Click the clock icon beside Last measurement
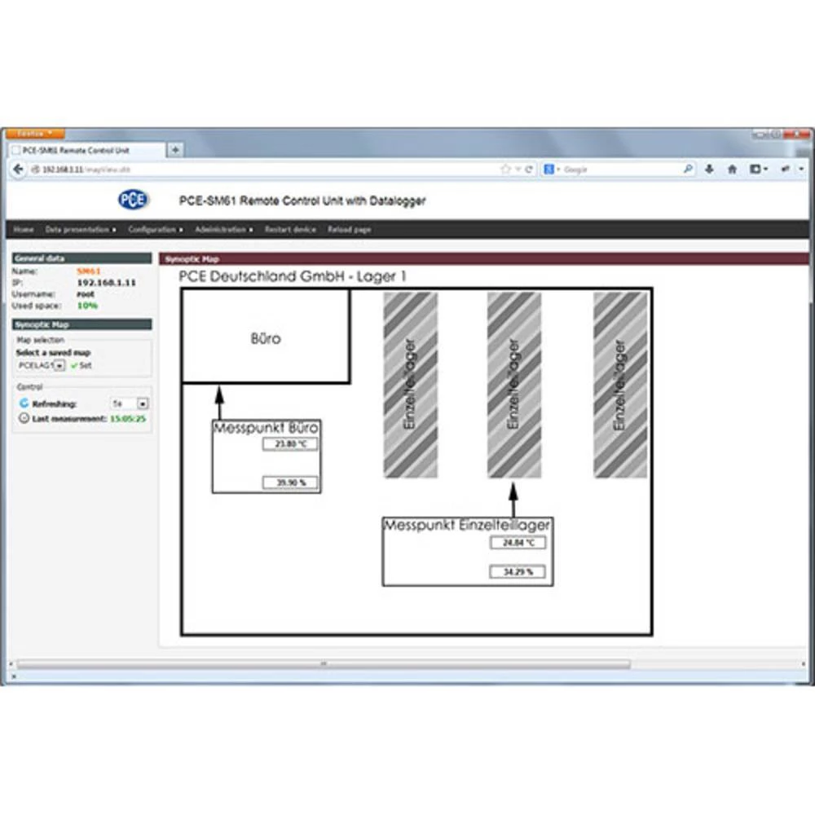815x815 pixels. click(24, 418)
